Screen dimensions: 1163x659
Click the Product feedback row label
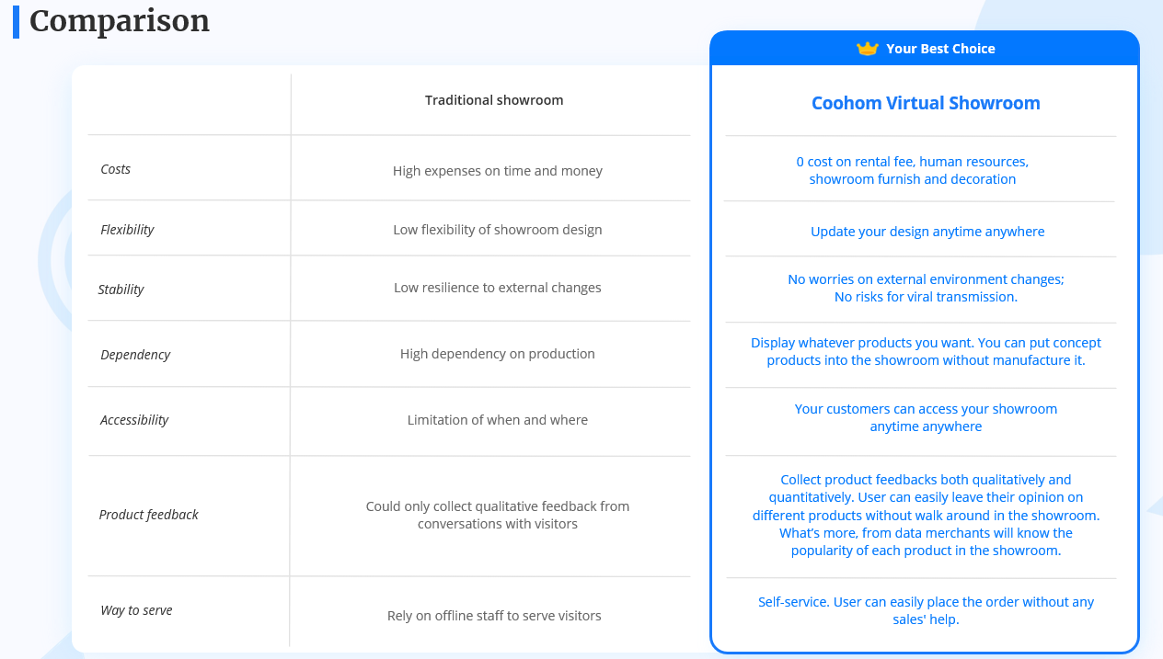149,515
